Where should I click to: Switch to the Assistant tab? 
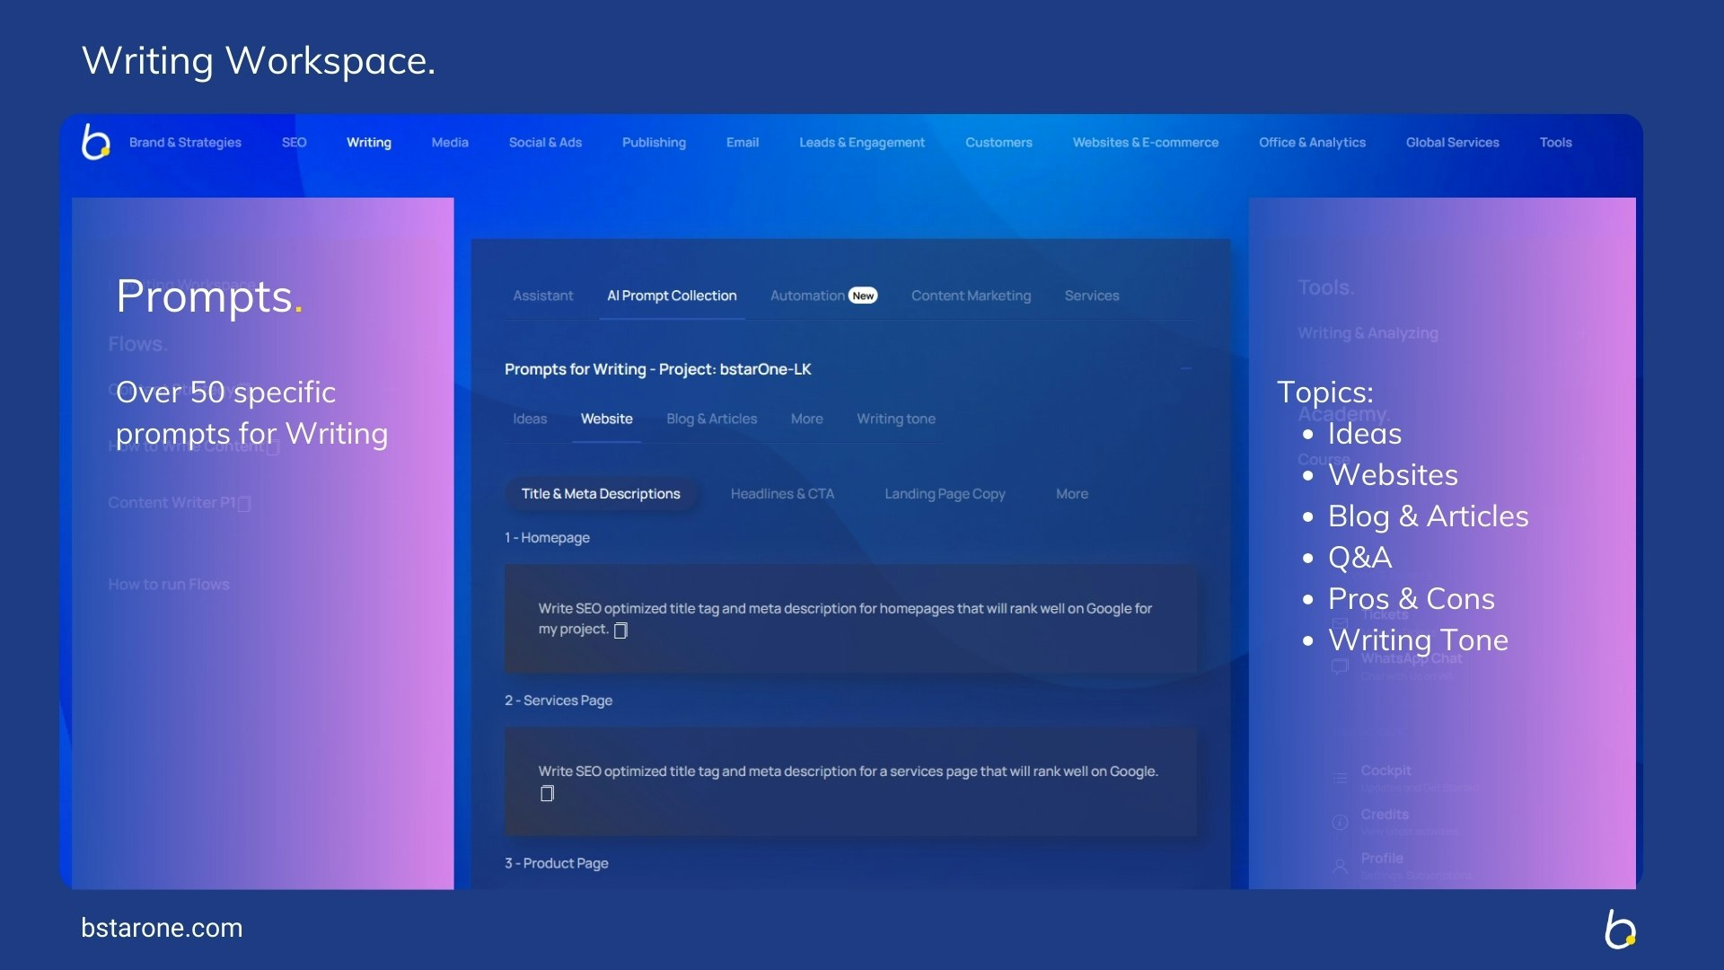[x=542, y=295]
